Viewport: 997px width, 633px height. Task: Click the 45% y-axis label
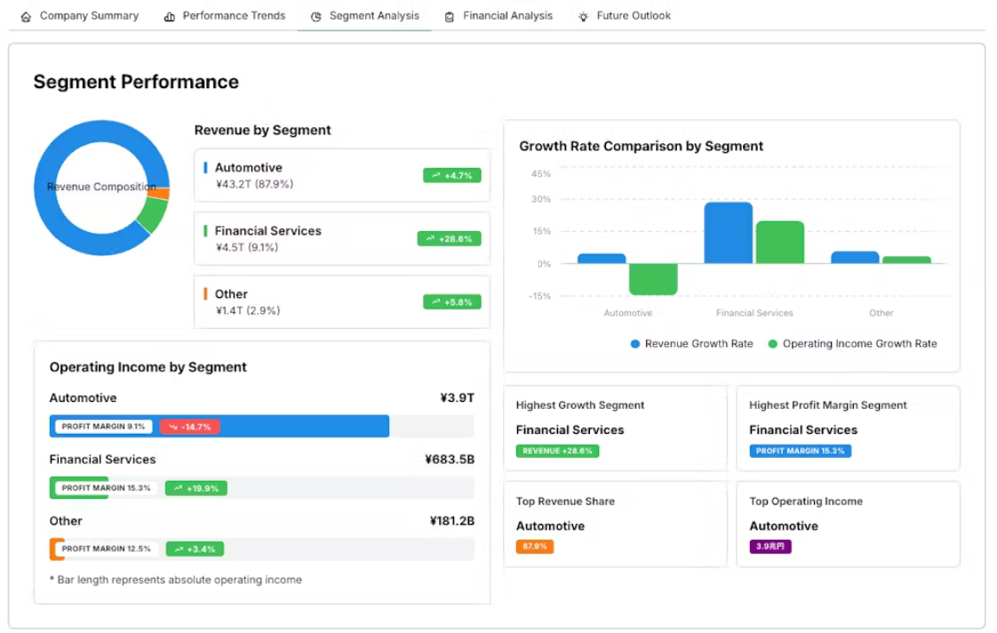541,173
